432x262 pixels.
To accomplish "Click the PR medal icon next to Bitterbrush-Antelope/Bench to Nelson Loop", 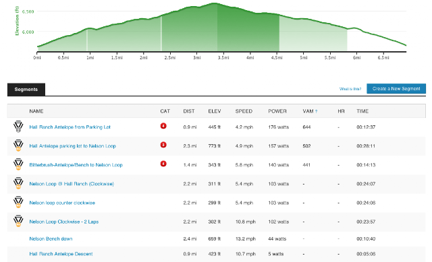I will [18, 164].
